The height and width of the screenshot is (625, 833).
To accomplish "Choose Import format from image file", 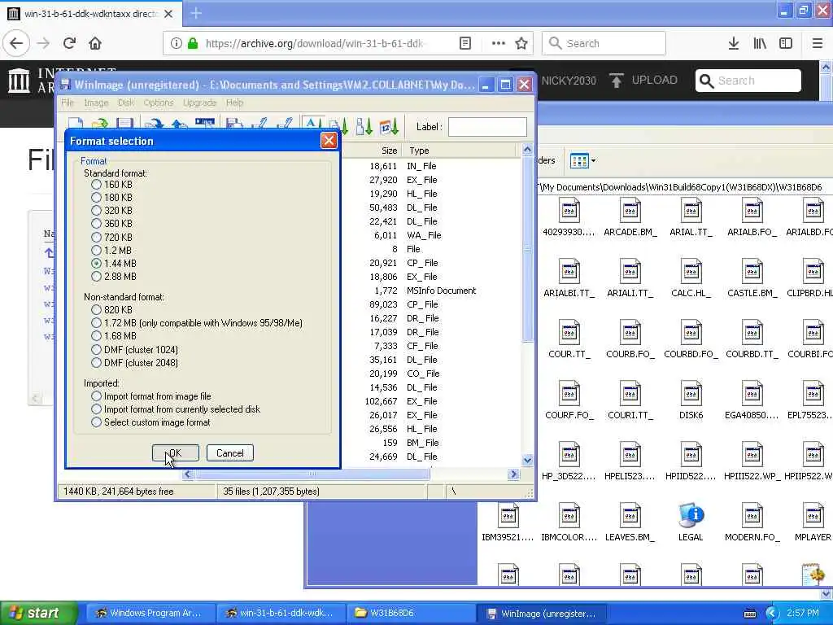I will (96, 396).
